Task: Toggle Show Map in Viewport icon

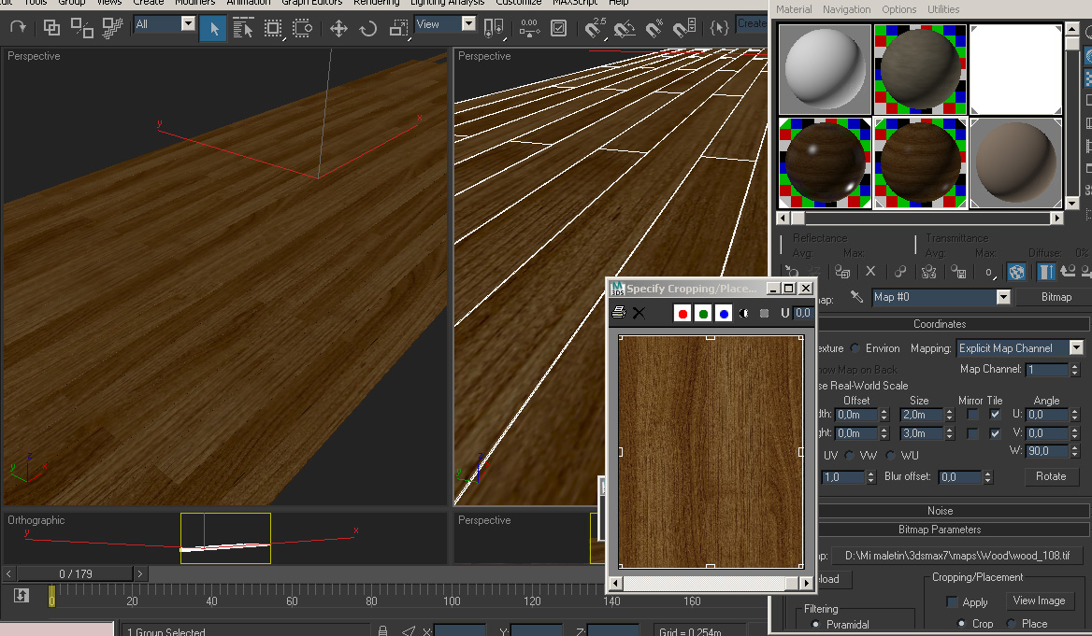Action: click(1017, 272)
